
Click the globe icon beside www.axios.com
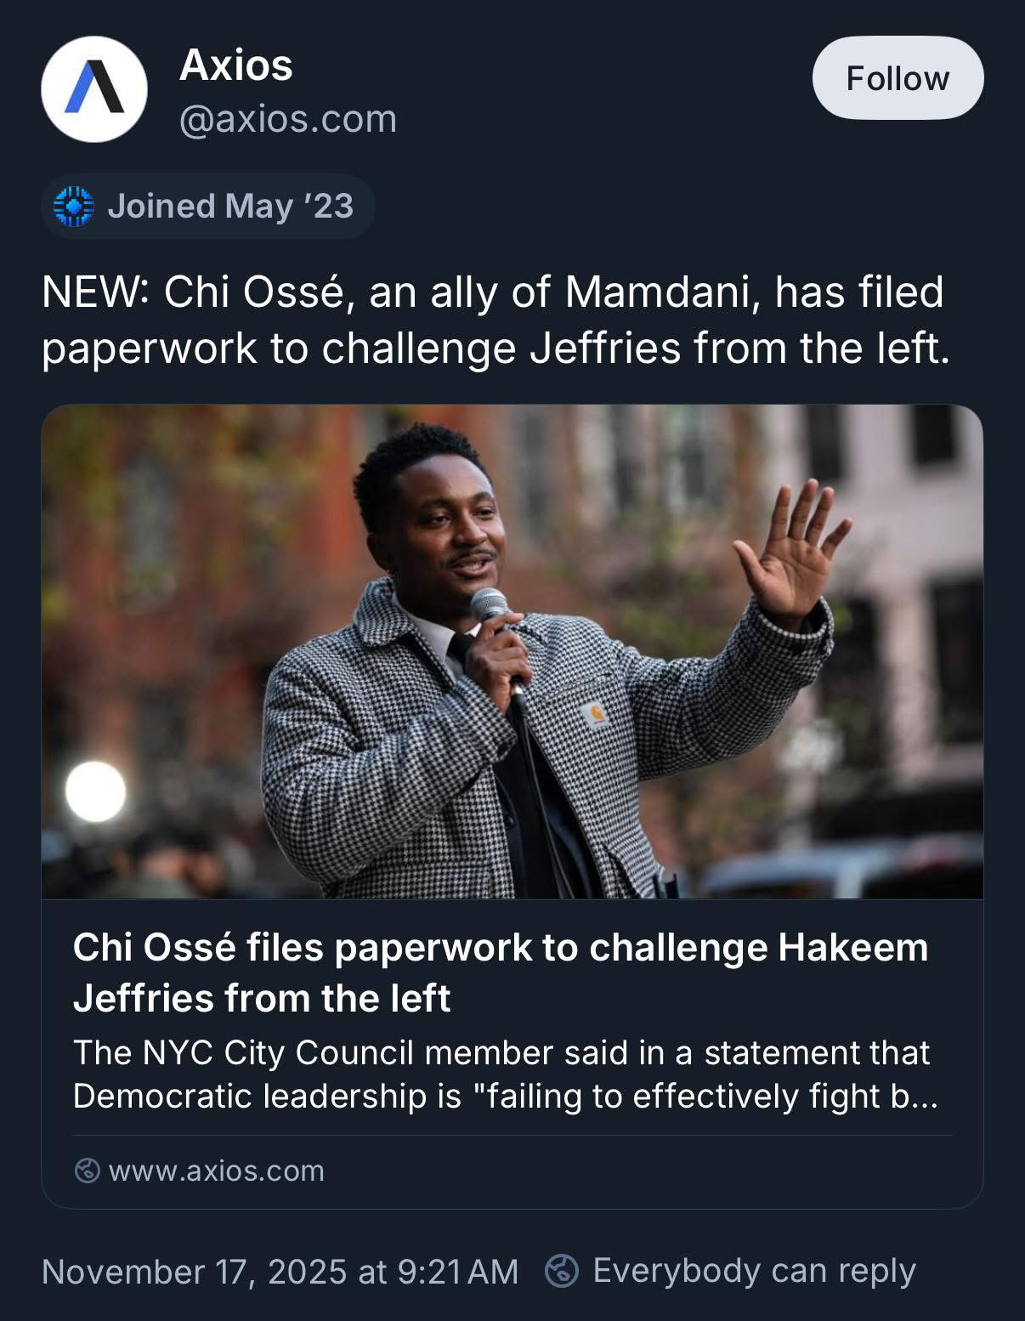tap(87, 1171)
